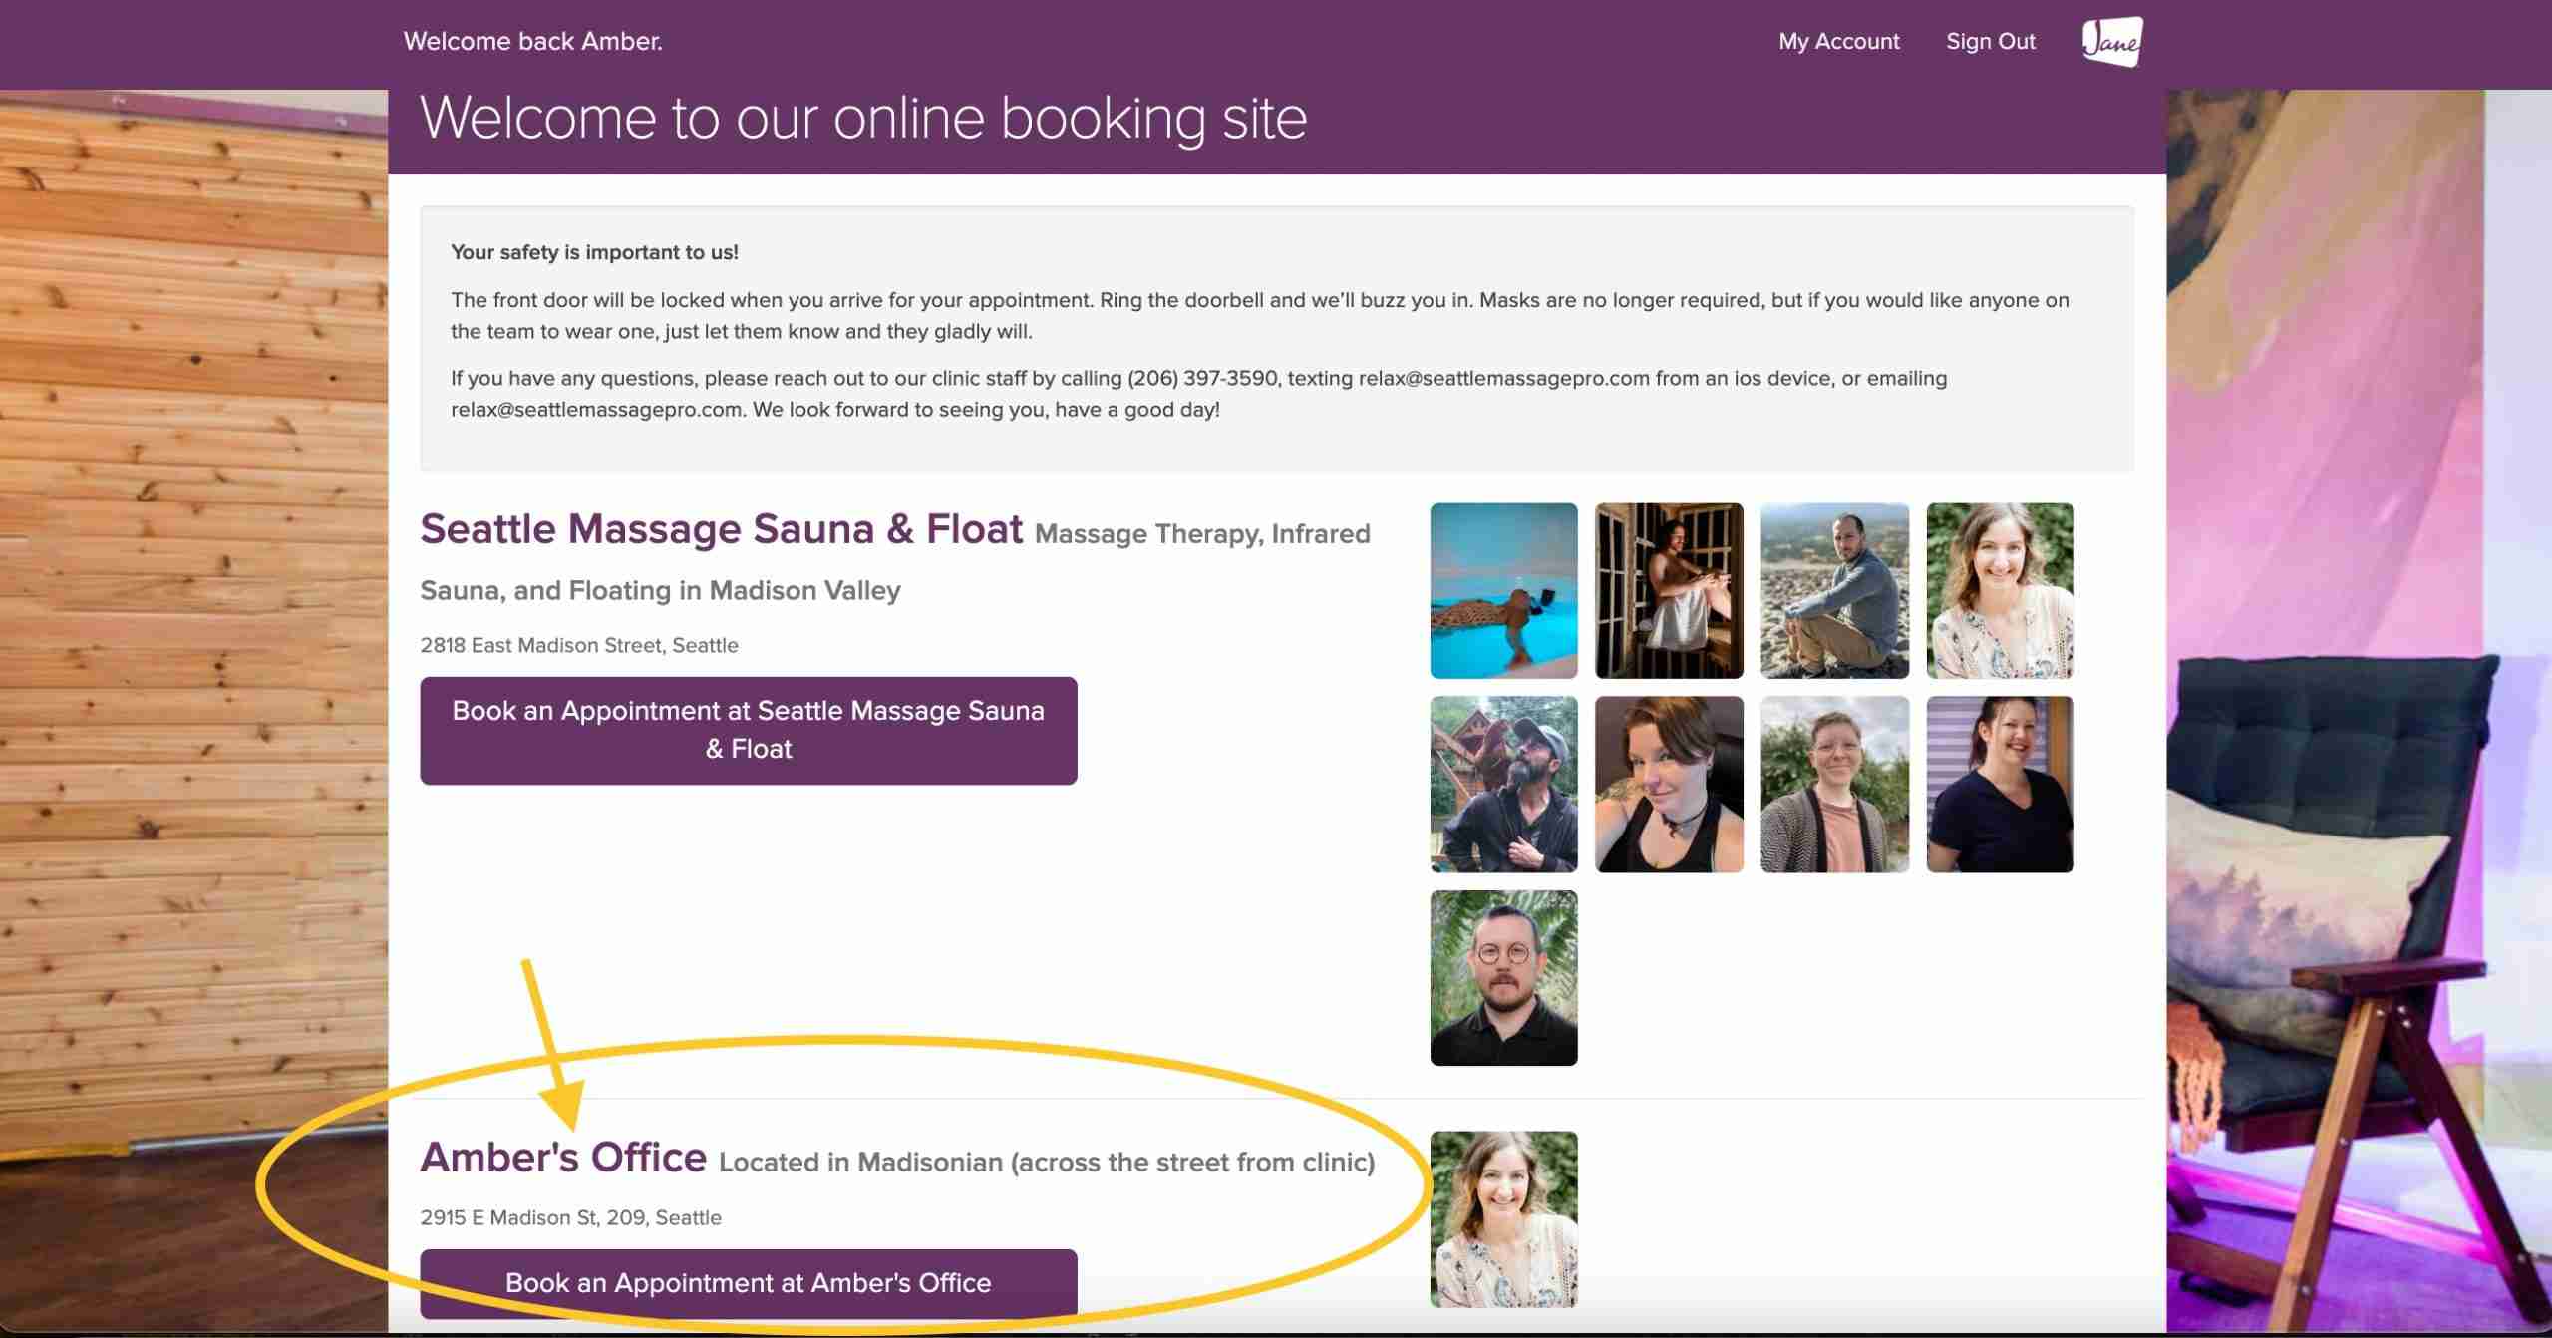Book an Appointment at Seattle Massage Sauna & Float
Image resolution: width=2552 pixels, height=1338 pixels.
click(749, 730)
